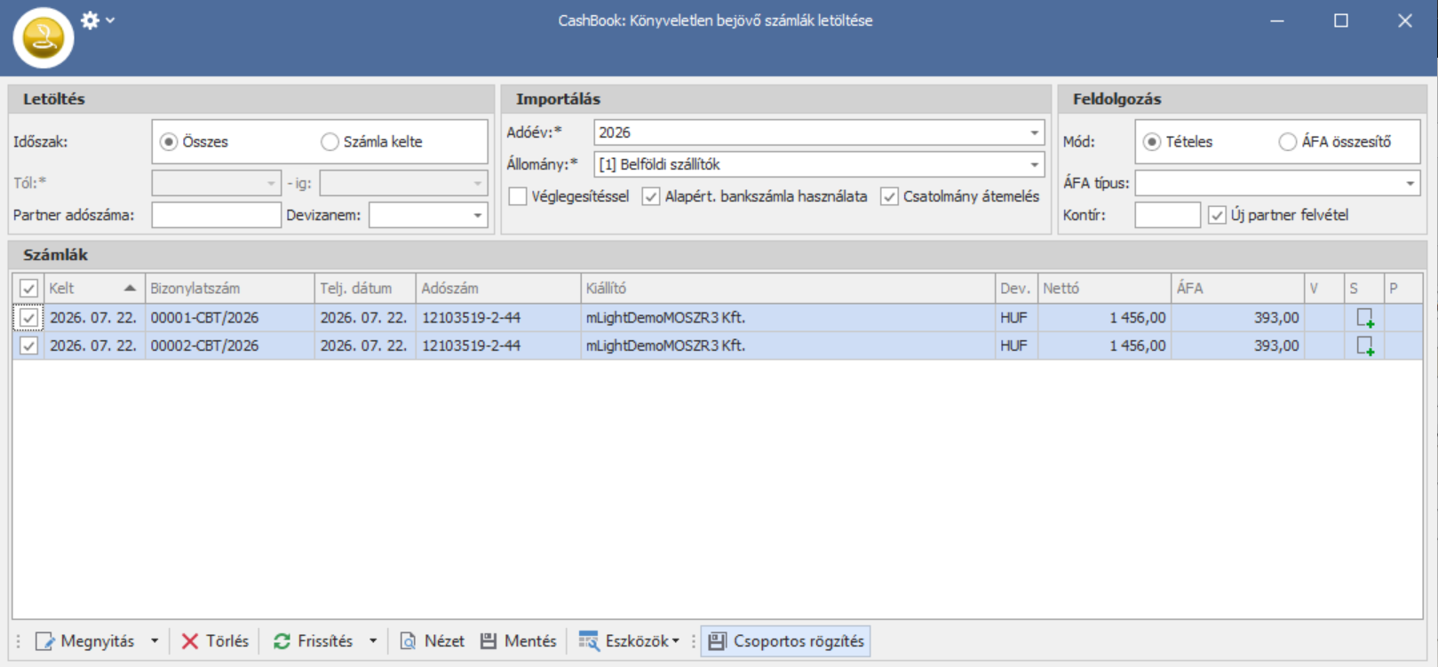Click the Nettó cell in 00002-CBT/2026 row
Screen dimensions: 1438x667
(x=1105, y=346)
